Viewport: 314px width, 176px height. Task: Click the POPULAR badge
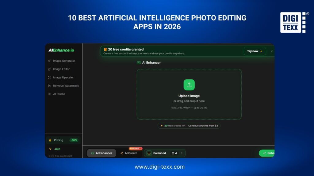click(x=135, y=148)
